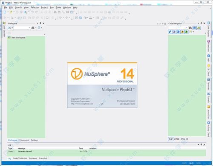This screenshot has width=213, height=166.
Task: Expand the Code Navigator search combo box
Action: click(187, 28)
